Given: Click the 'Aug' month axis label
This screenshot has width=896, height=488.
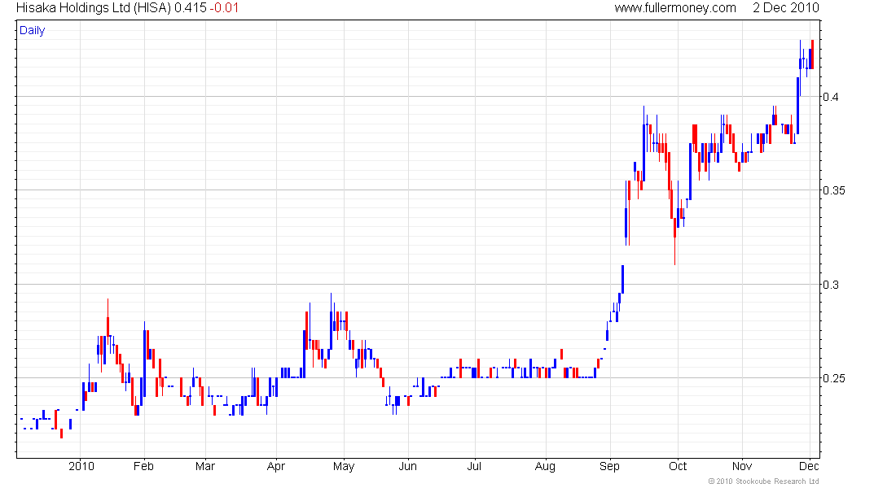Looking at the screenshot, I should pyautogui.click(x=545, y=466).
